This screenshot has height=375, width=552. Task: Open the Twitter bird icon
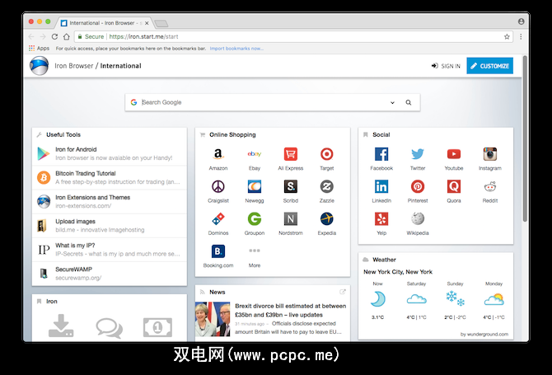coord(418,154)
